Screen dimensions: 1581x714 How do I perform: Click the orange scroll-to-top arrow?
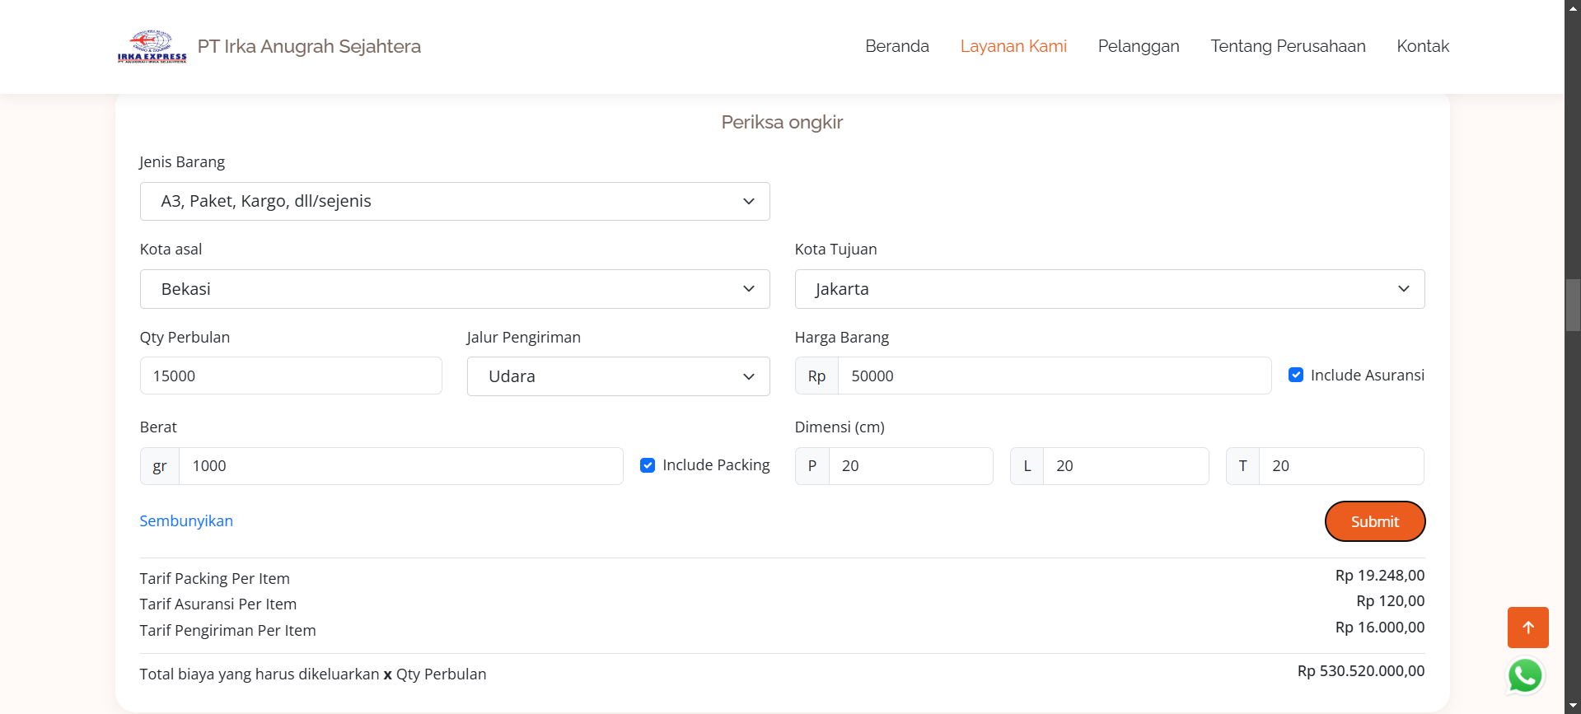(x=1527, y=628)
